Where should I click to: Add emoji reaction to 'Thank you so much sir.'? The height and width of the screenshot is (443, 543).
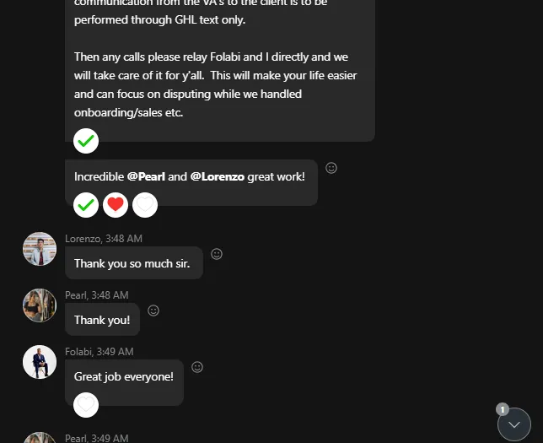[217, 254]
